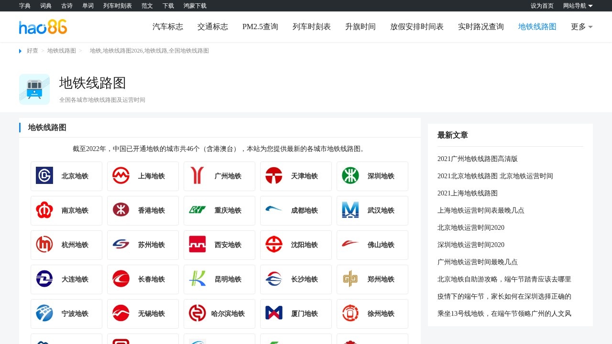Click the blue subway train page icon
Viewport: 612px width, 344px height.
point(34,89)
